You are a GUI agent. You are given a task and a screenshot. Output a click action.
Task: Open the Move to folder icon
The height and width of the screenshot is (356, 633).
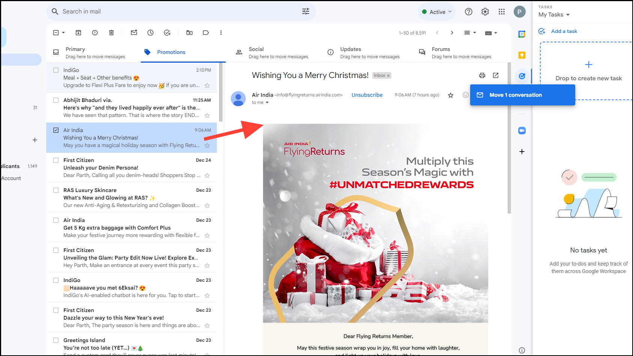189,33
